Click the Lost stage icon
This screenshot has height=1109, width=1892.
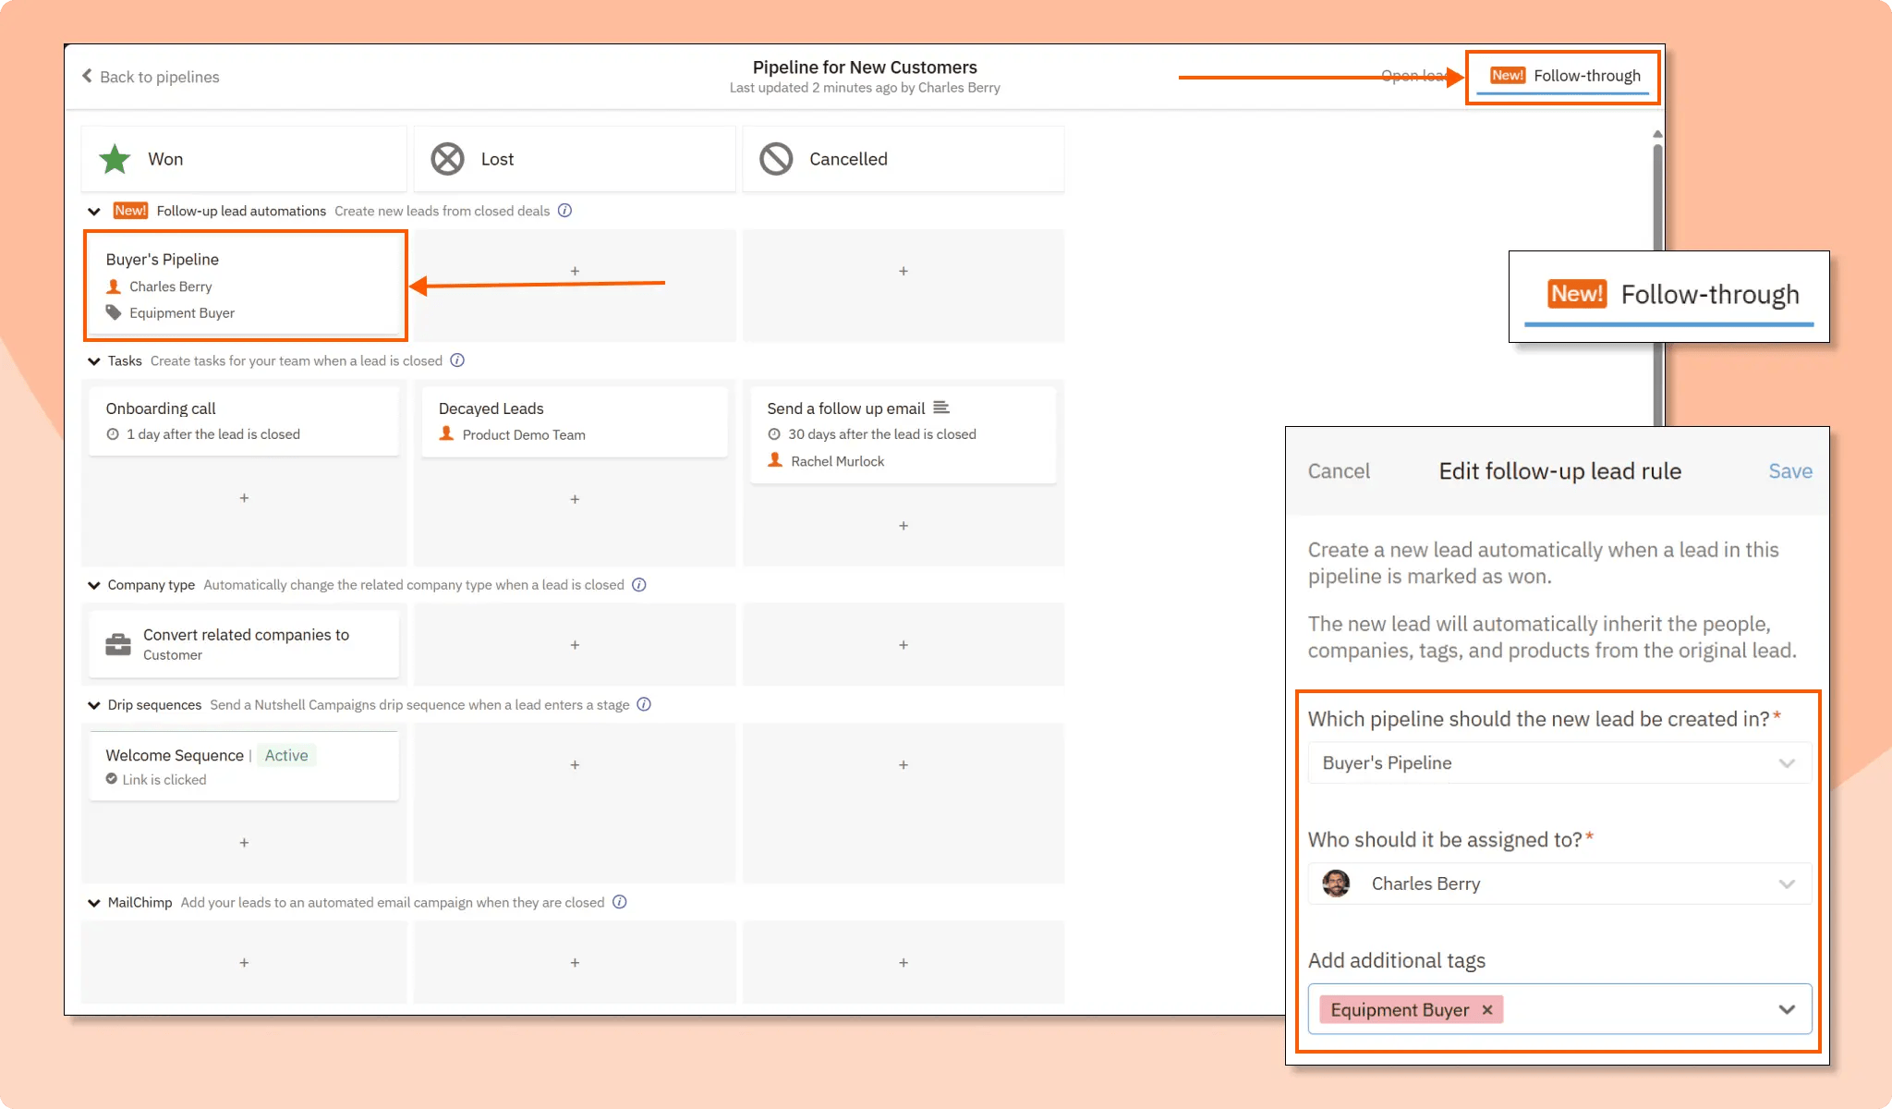coord(448,158)
